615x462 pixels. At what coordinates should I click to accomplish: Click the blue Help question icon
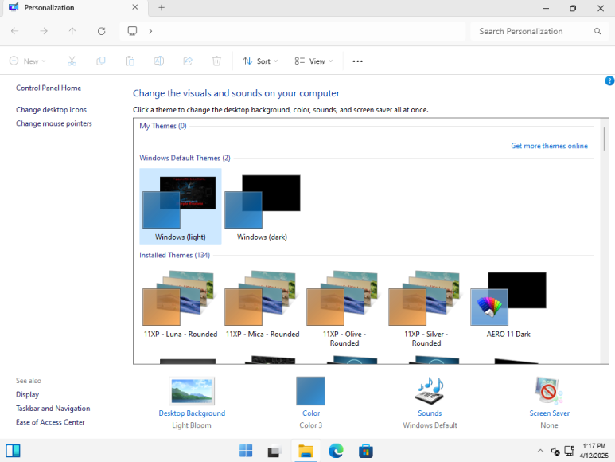pyautogui.click(x=609, y=80)
